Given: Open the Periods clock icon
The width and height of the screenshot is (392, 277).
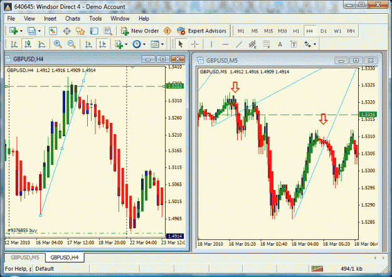Looking at the screenshot, I should 137,44.
